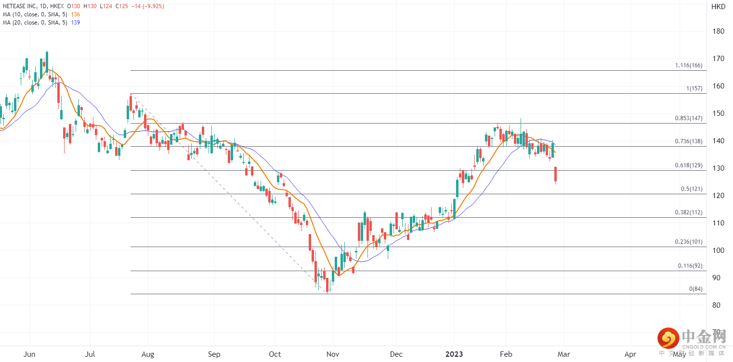The image size is (733, 362).
Task: Click the 1(157) Fibonacci level label
Action: point(694,89)
